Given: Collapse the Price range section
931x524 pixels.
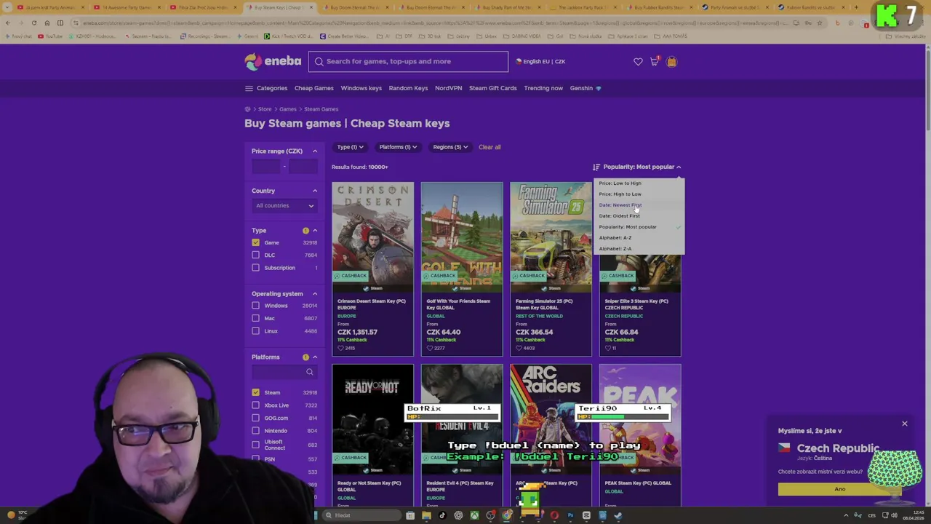Looking at the screenshot, I should tap(315, 151).
